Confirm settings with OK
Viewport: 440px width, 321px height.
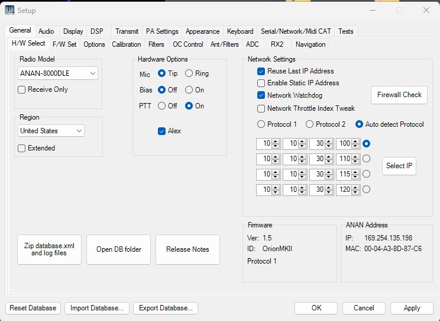pos(316,308)
